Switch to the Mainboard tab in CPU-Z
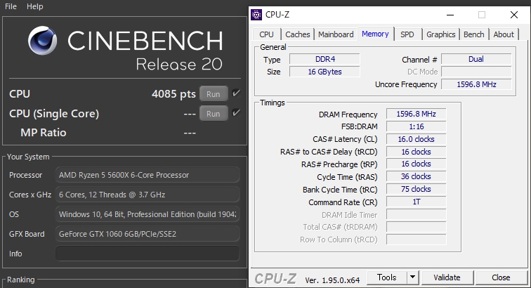The height and width of the screenshot is (288, 531). (336, 34)
